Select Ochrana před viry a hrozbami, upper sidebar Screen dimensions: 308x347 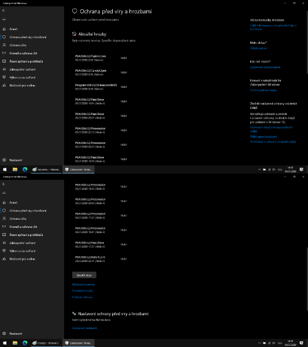(28, 37)
